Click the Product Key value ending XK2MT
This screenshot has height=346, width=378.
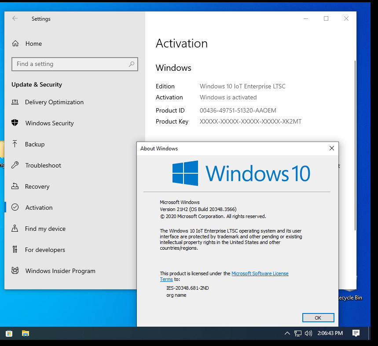250,121
